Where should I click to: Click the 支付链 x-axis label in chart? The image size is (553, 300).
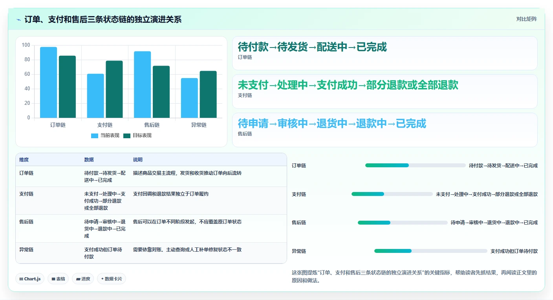pos(105,125)
